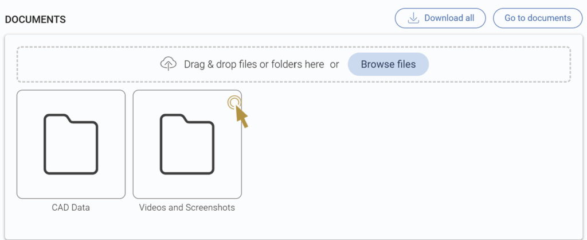The height and width of the screenshot is (240, 587).
Task: Click the circular marker on Videos and Screenshots tile
Action: coord(234,102)
